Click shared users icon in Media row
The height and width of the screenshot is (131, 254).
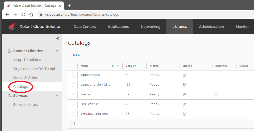click(x=184, y=95)
